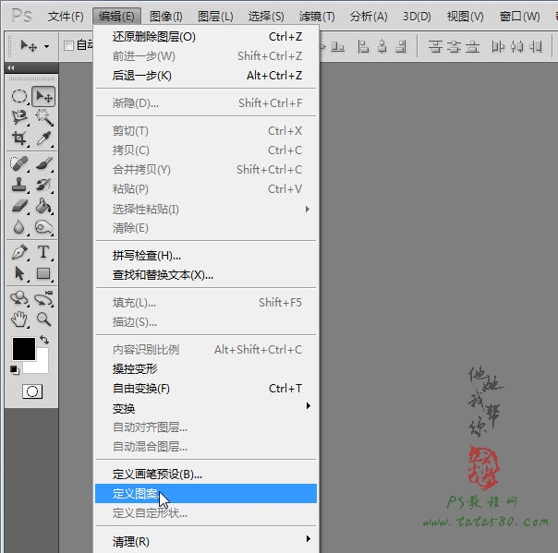Image resolution: width=558 pixels, height=553 pixels.
Task: Click distribute top edges icon
Action: coord(435,46)
